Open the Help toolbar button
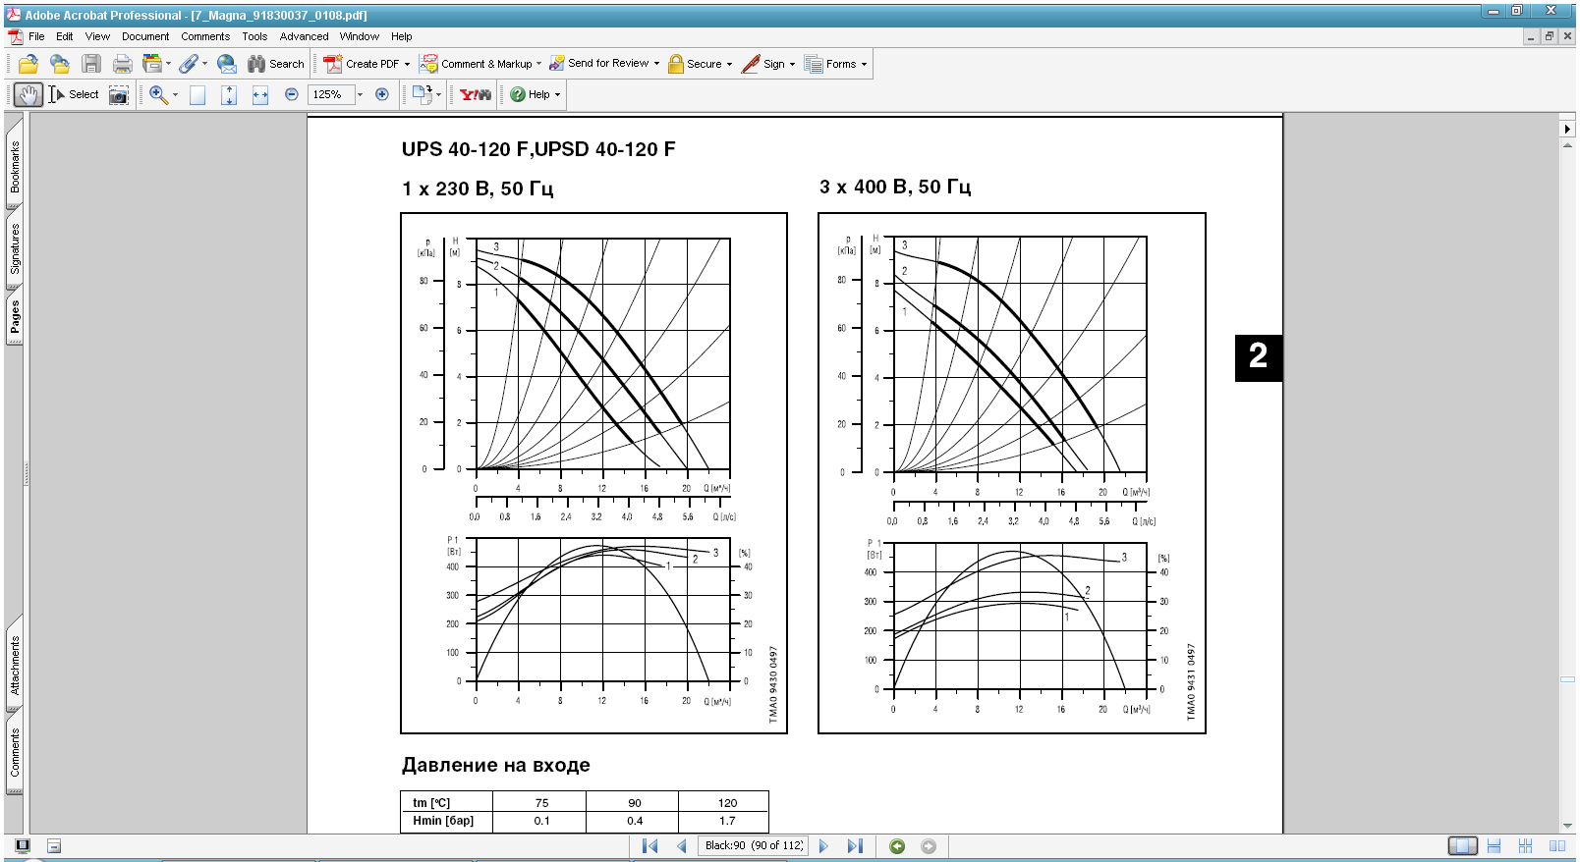 [x=536, y=94]
